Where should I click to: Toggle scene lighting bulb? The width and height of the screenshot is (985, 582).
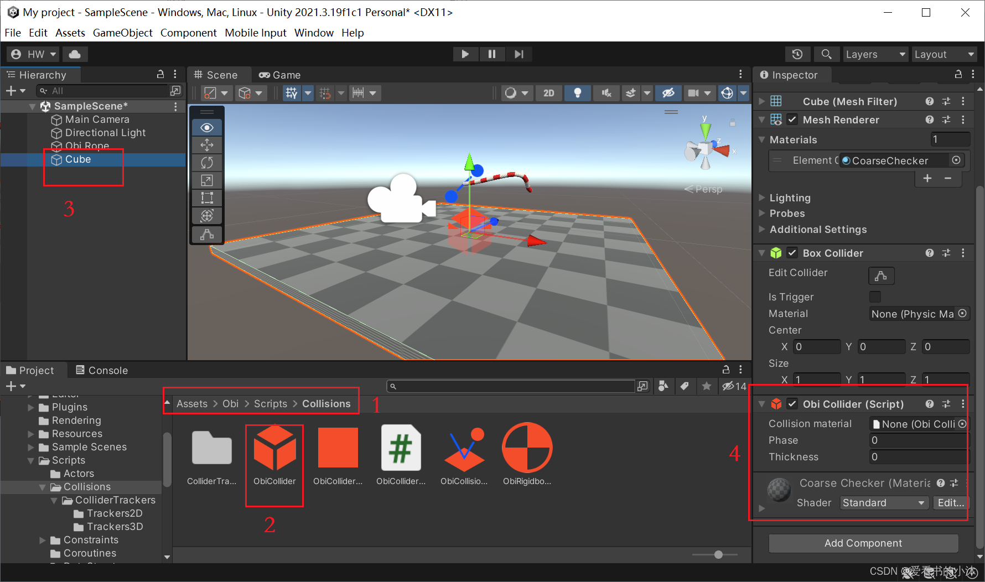pos(578,93)
